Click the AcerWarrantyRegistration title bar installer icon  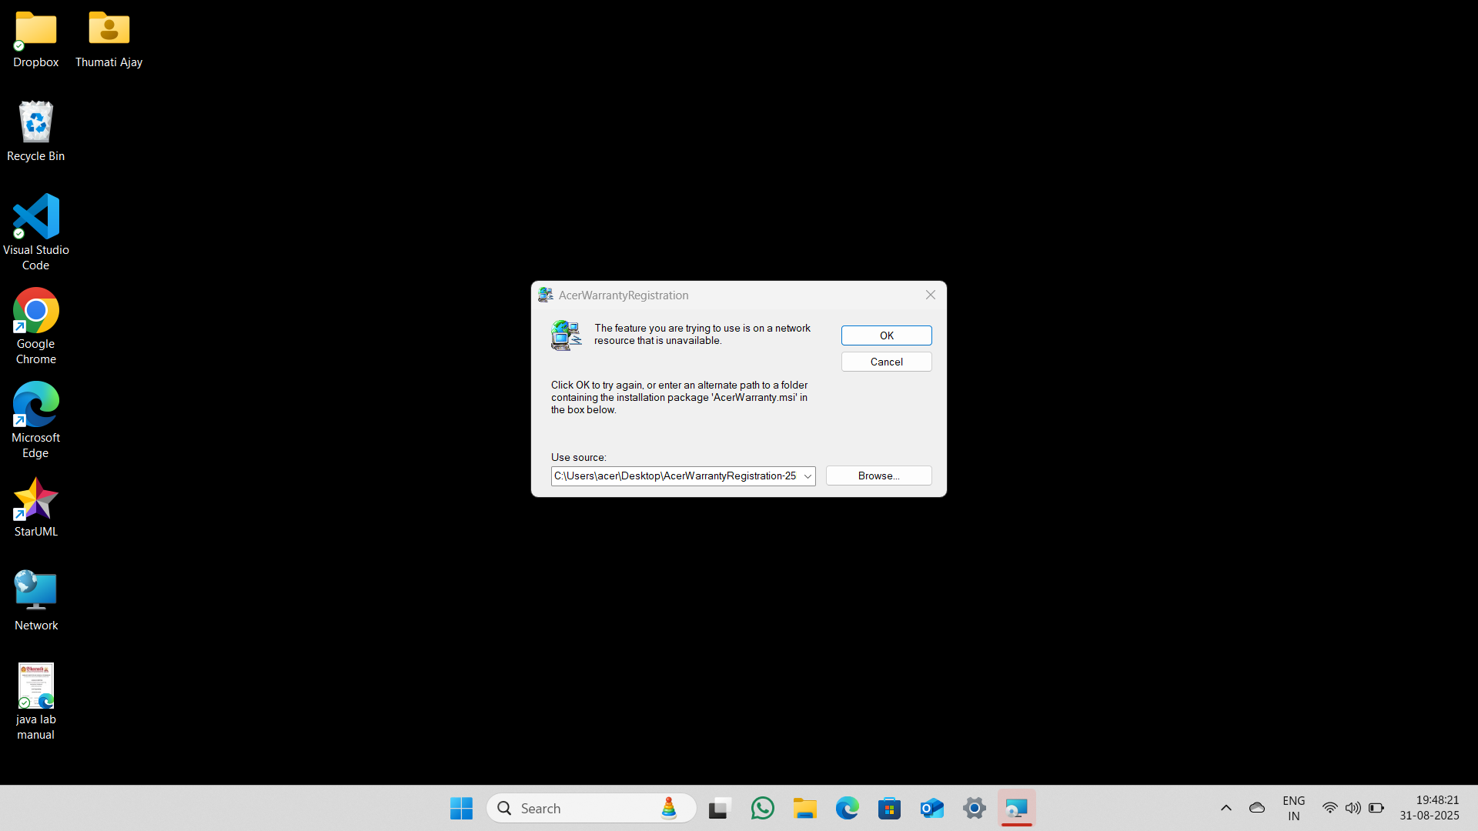coord(546,295)
